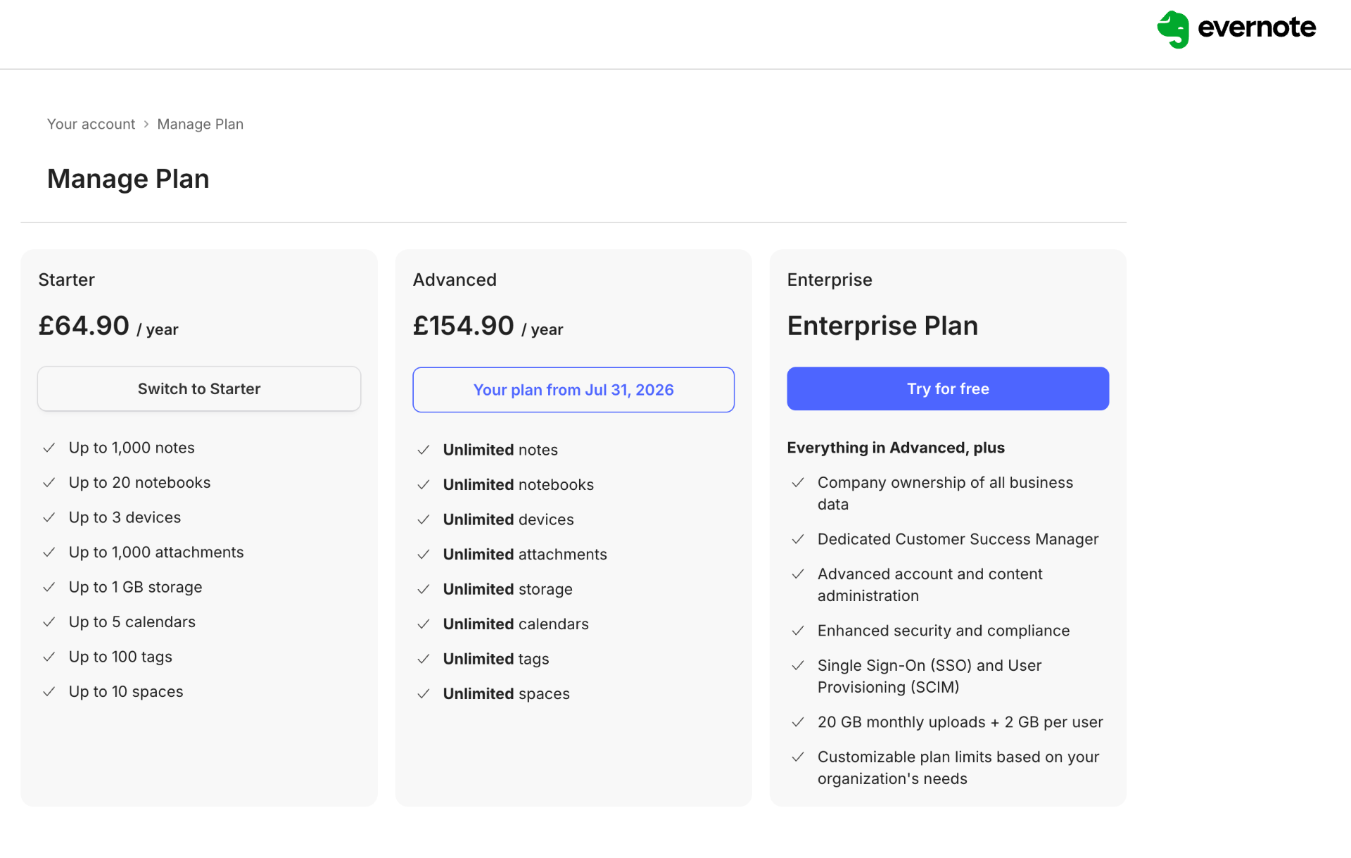Click checkmark beside Unlimited attachments
Image resolution: width=1351 pixels, height=858 pixels.
[424, 555]
